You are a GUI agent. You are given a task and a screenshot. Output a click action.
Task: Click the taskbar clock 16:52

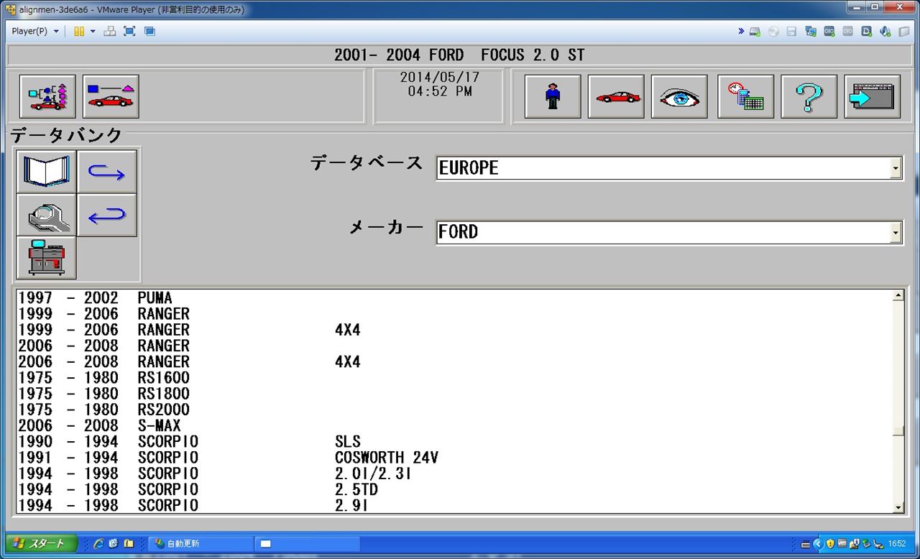897,544
